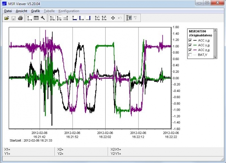Open settings with the wrench icon
226x163 pixels.
[43, 18]
